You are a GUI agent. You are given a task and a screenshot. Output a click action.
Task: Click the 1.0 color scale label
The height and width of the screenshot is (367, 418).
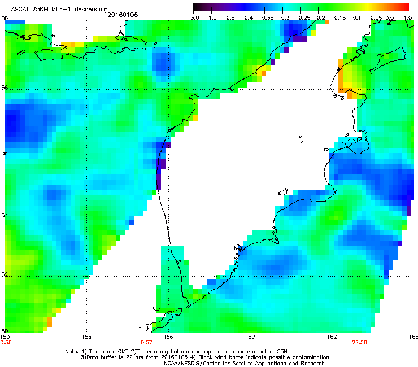point(408,18)
